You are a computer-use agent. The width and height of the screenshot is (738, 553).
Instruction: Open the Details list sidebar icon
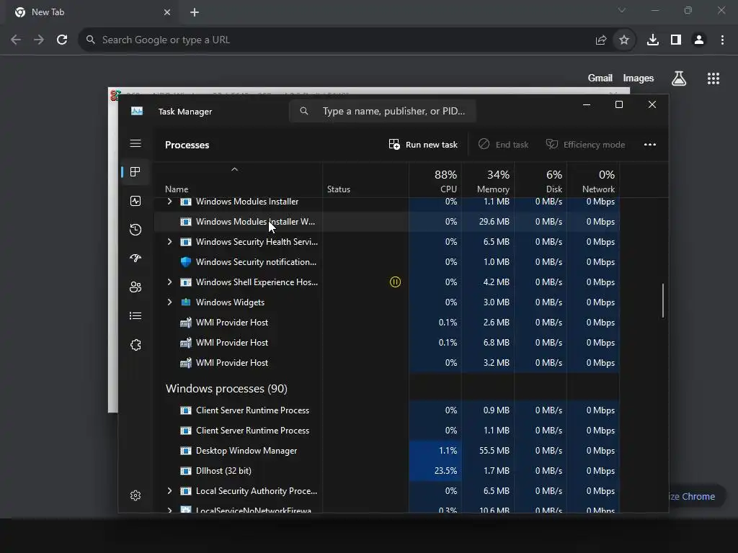pos(135,316)
